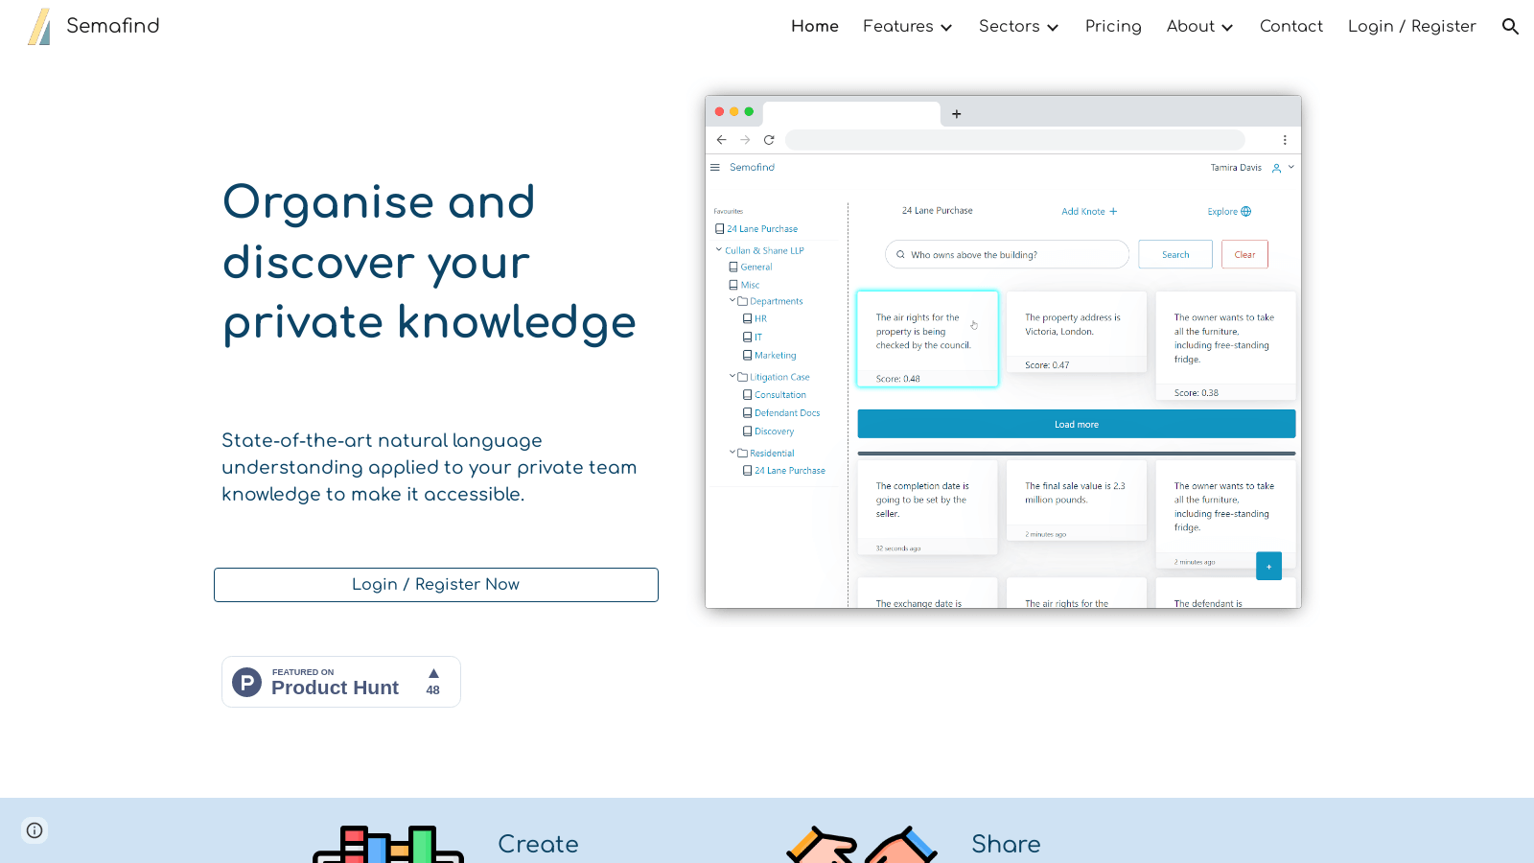Click the Share heading

(1006, 844)
